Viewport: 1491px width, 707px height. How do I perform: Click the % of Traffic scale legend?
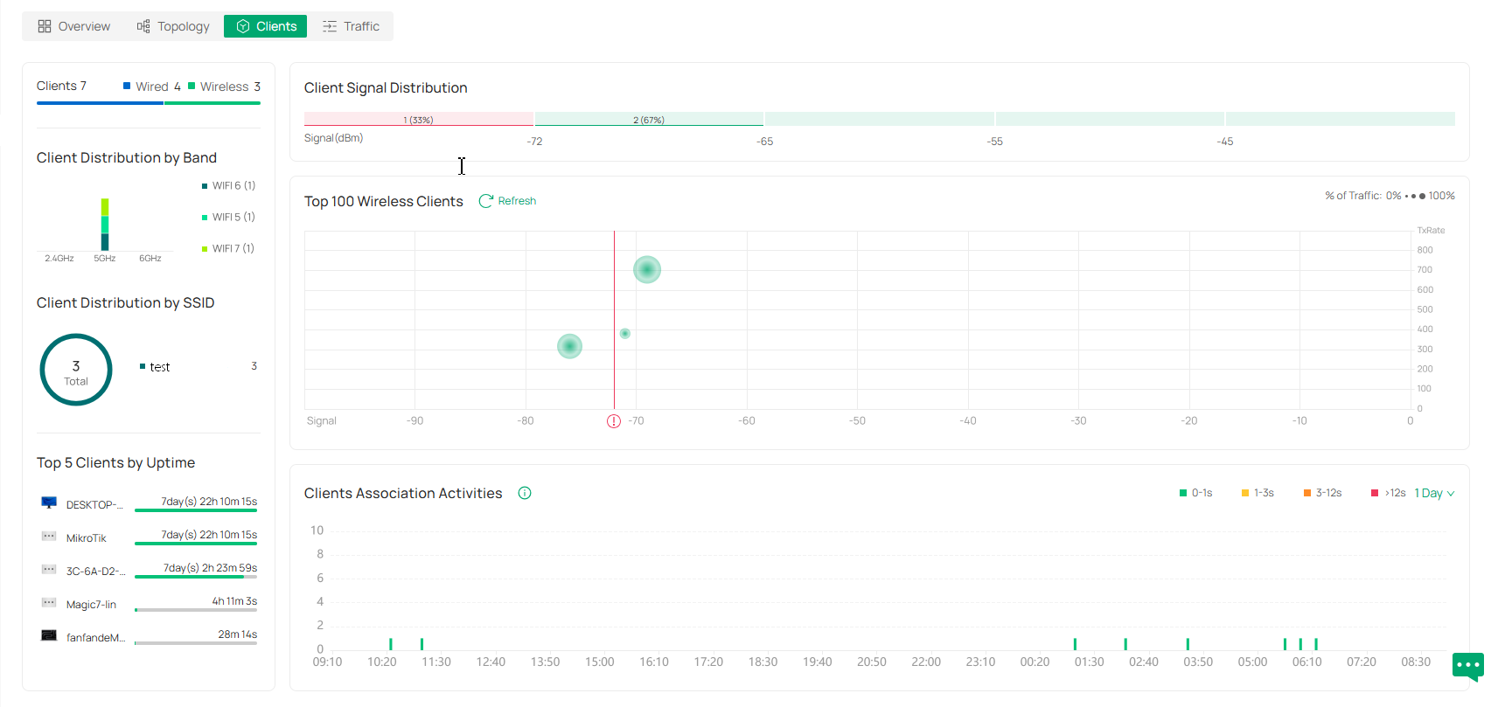pos(1390,196)
